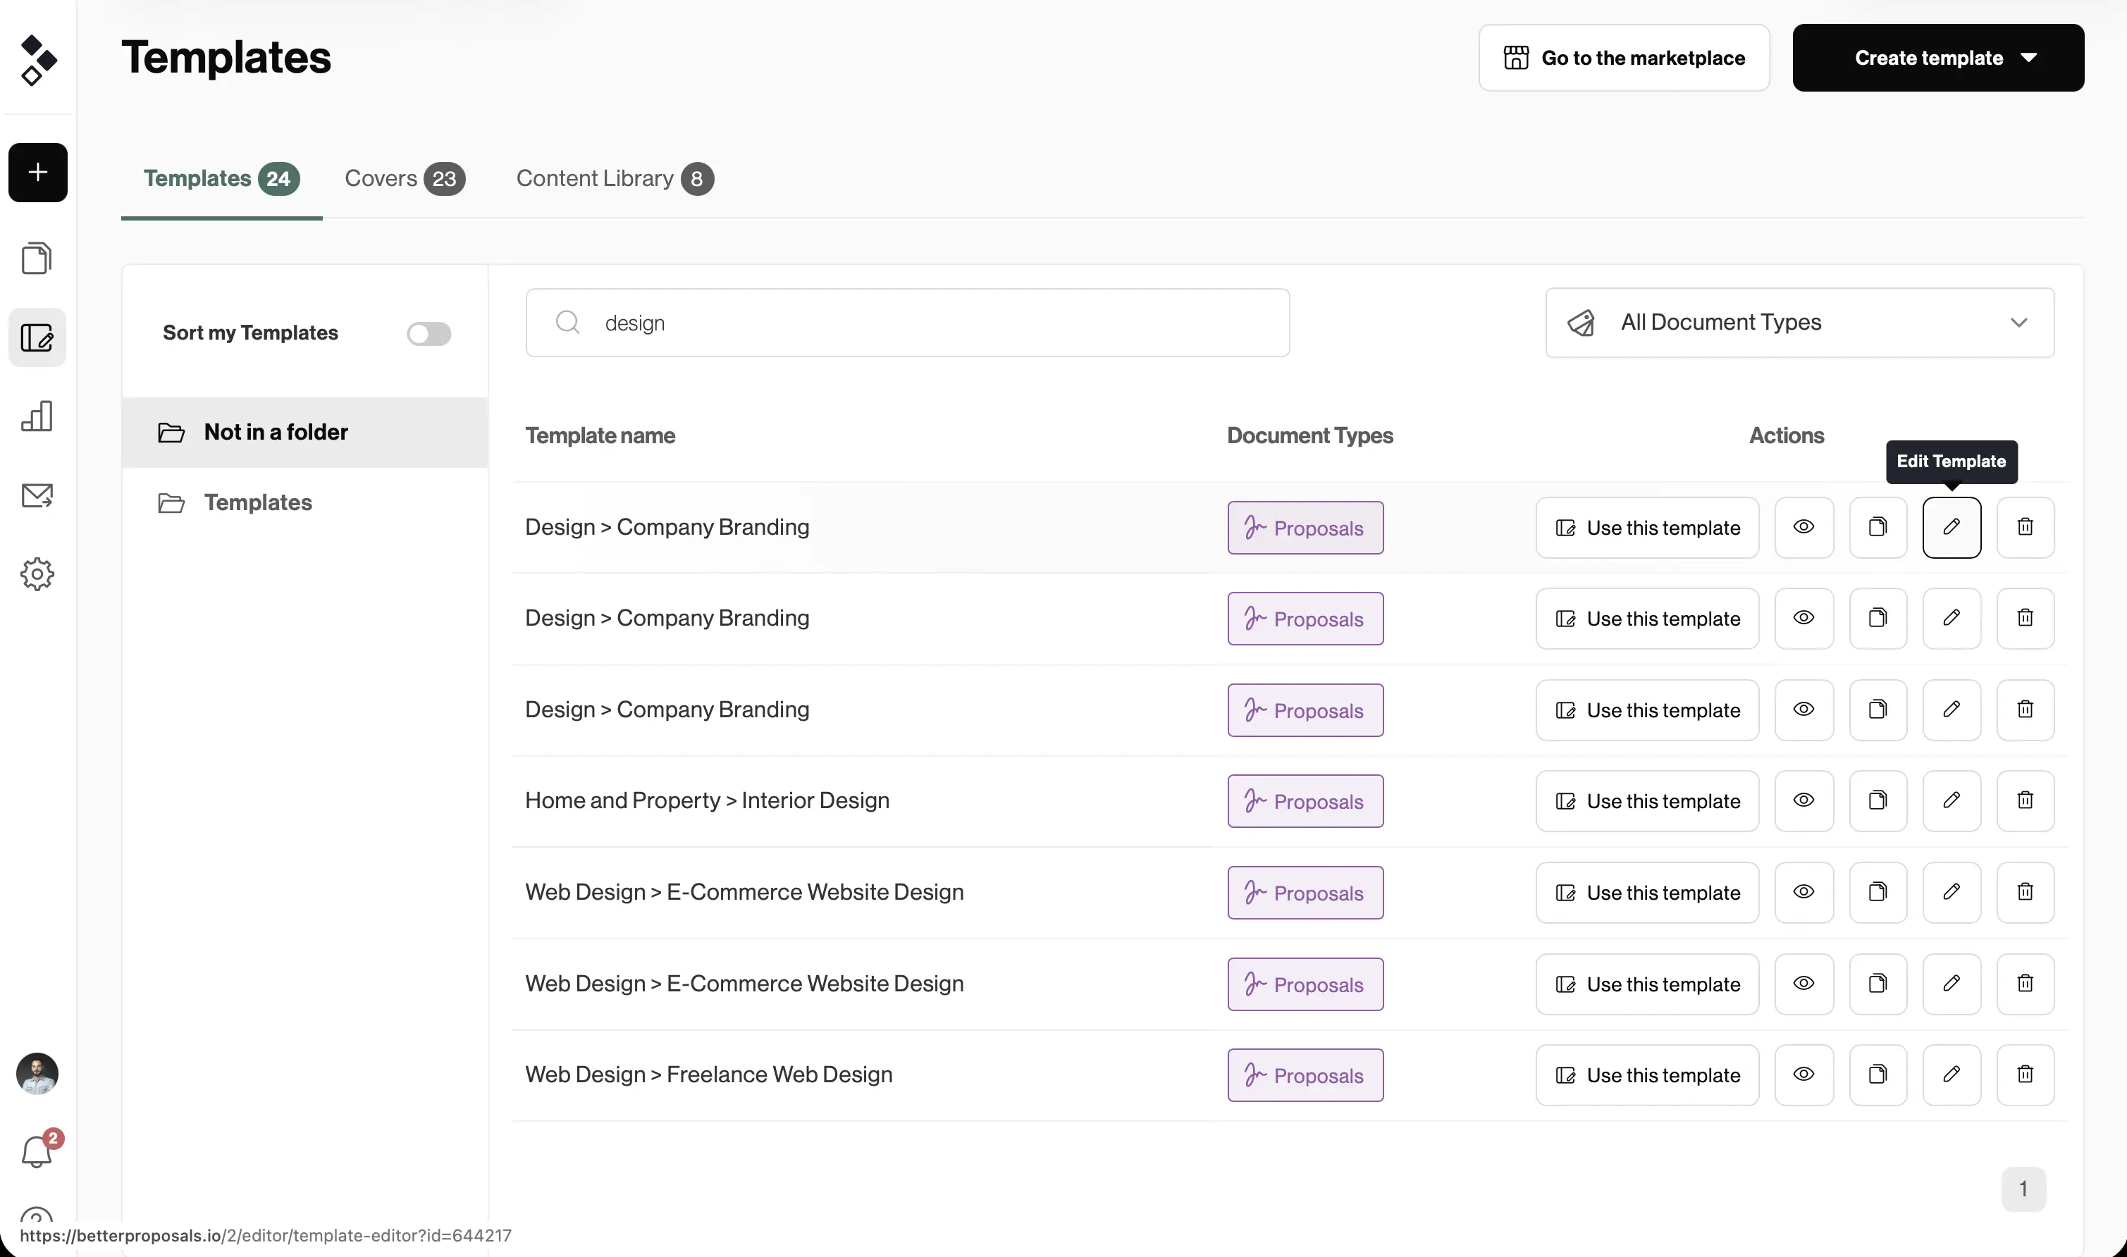Viewport: 2127px width, 1257px height.
Task: Open the envelope mail icon in the sidebar
Action: point(37,495)
